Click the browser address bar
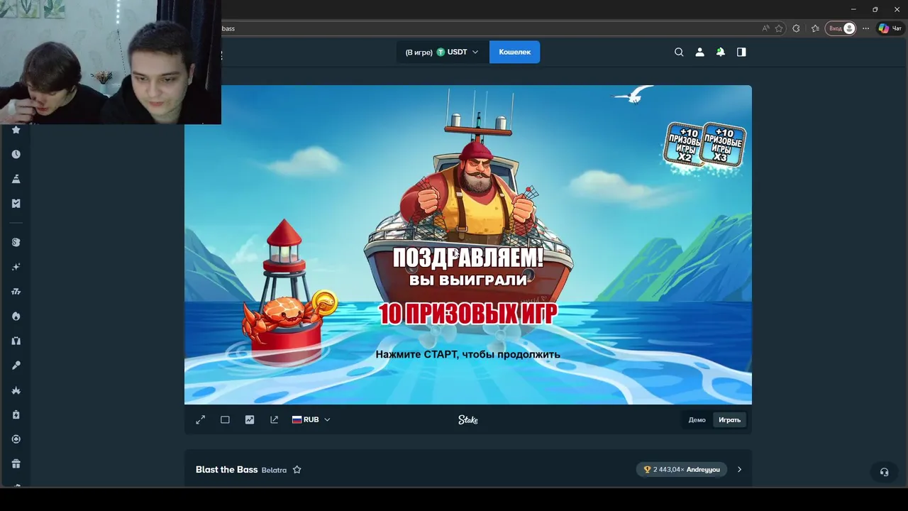 [489, 28]
